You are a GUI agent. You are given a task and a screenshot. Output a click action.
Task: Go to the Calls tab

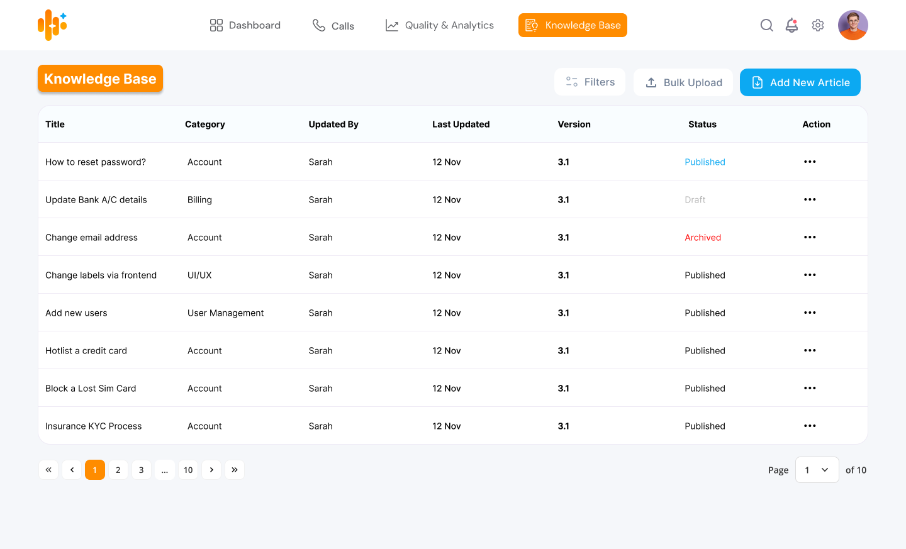333,25
